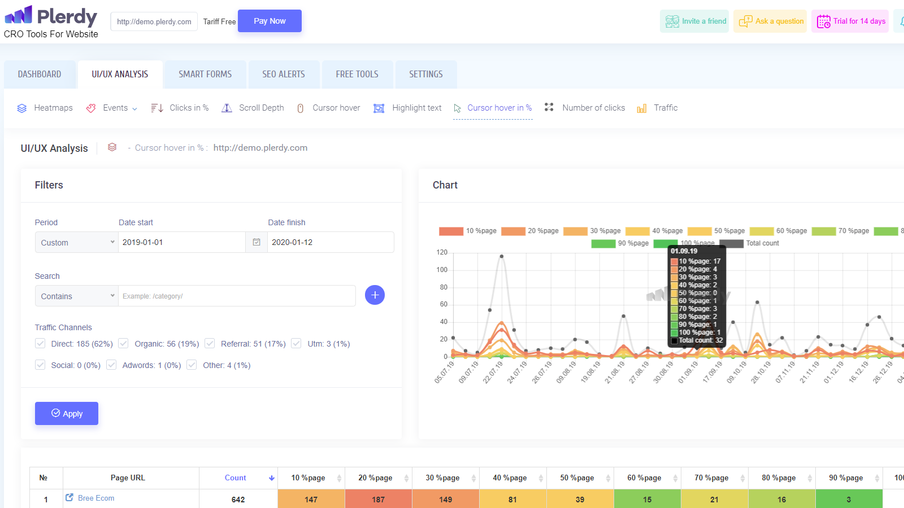Click the Traffic bar chart icon
Viewport: 904px width, 508px height.
642,108
